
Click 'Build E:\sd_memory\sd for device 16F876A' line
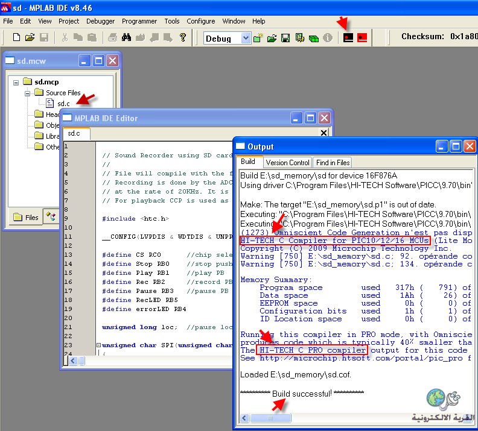click(319, 175)
